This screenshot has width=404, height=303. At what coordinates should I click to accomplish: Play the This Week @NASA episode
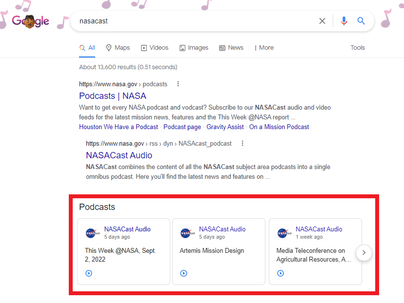click(x=88, y=273)
